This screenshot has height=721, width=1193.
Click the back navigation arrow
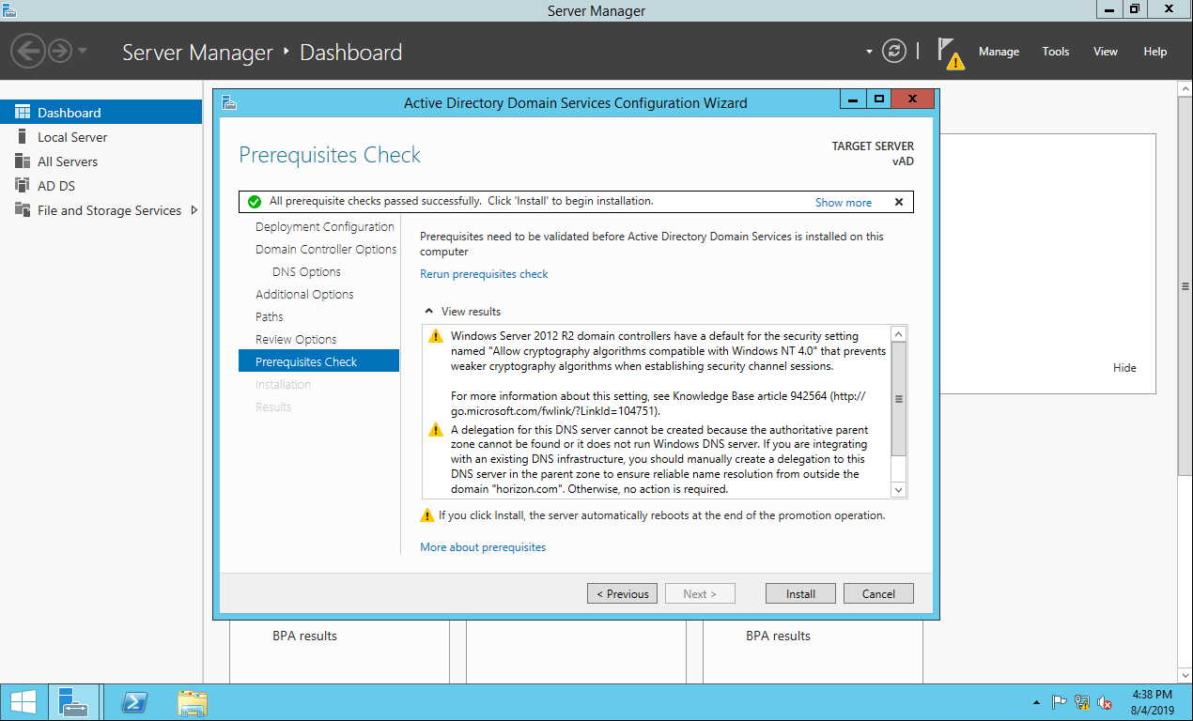tap(28, 51)
